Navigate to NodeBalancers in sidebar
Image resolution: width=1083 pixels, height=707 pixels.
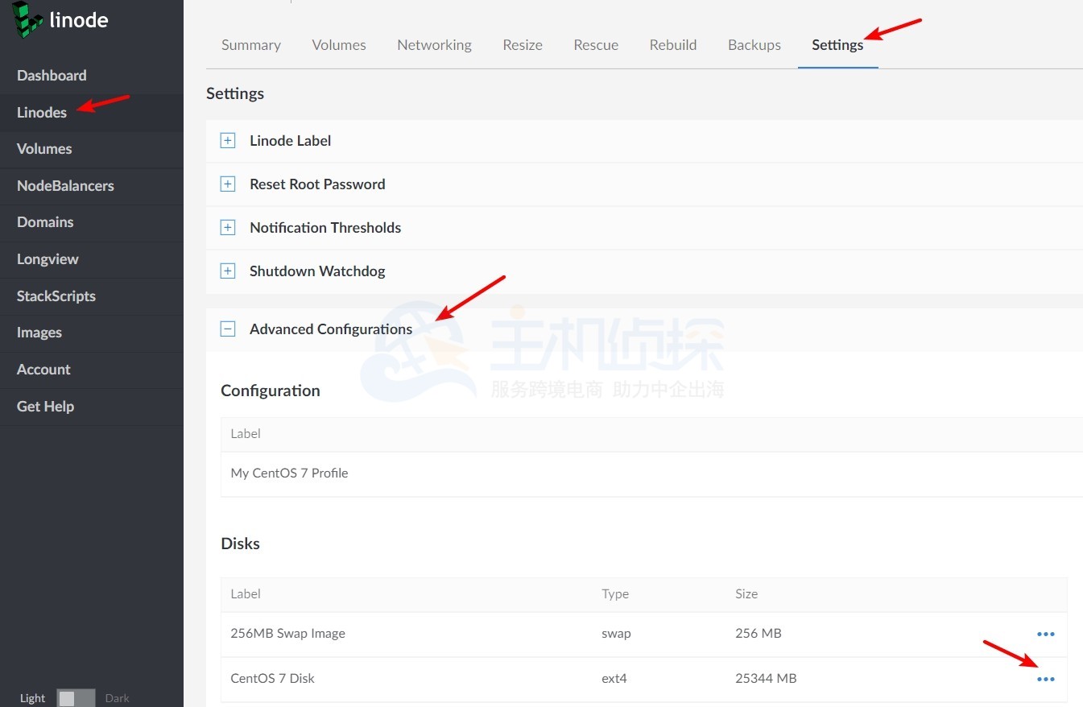coord(65,186)
